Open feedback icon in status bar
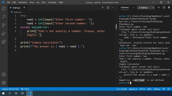172x96 pixels. [164, 89]
